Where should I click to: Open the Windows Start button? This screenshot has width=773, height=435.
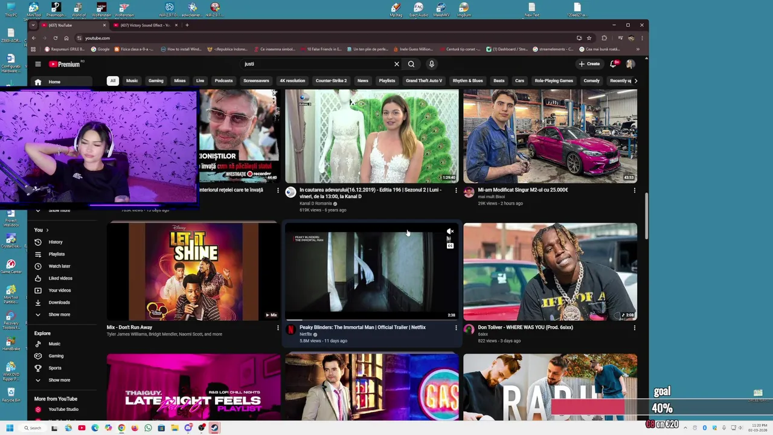coord(10,428)
